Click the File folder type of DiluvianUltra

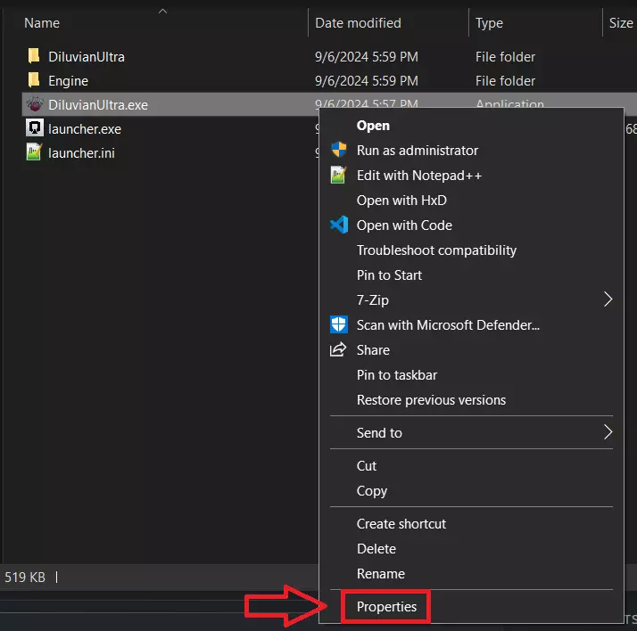[505, 57]
